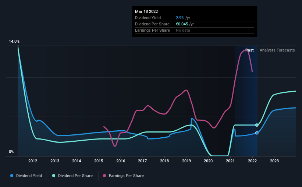The image size is (302, 187).
Task: Click the 2016 x-axis year label
Action: [121, 161]
